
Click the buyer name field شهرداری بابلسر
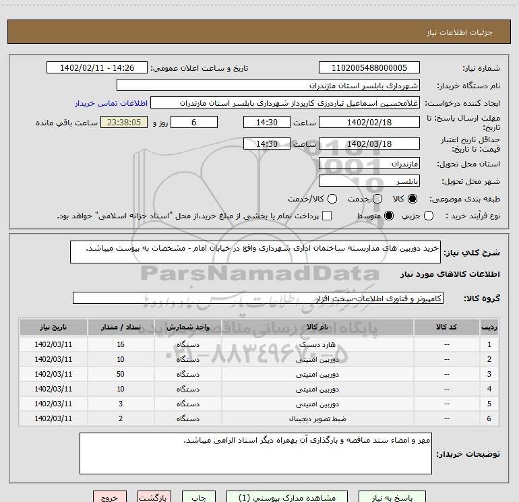coord(268,86)
